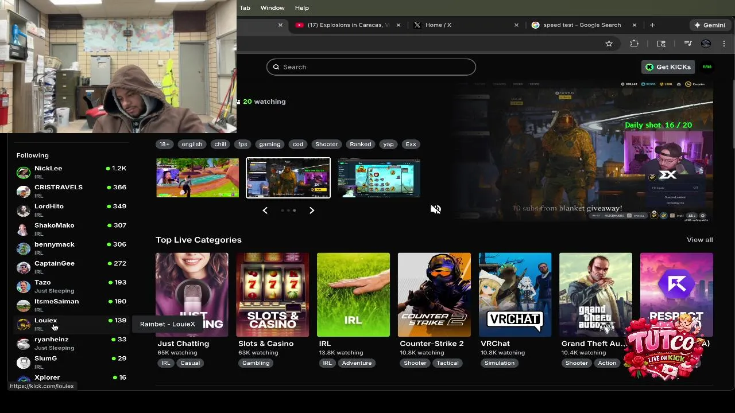The width and height of the screenshot is (735, 413).
Task: Go to previous featured stream with left arrow
Action: tap(265, 211)
